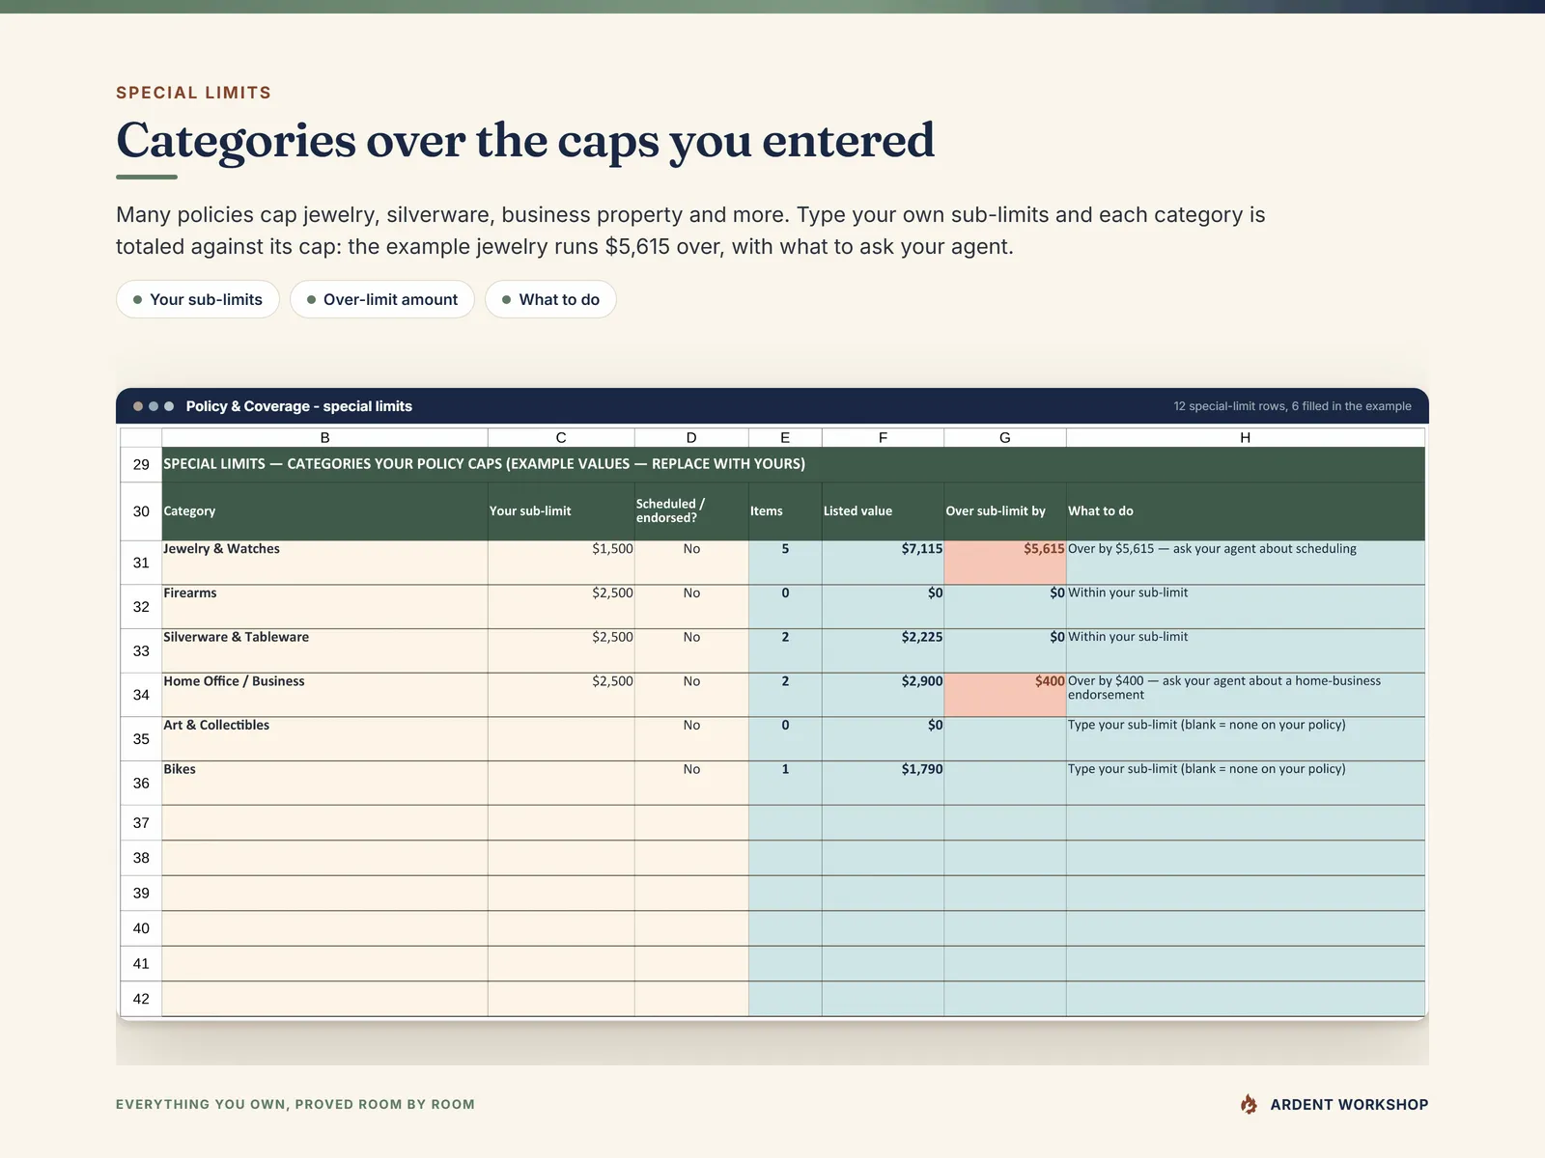
Task: Click the Bikes 'No' scheduled cell
Action: click(691, 784)
